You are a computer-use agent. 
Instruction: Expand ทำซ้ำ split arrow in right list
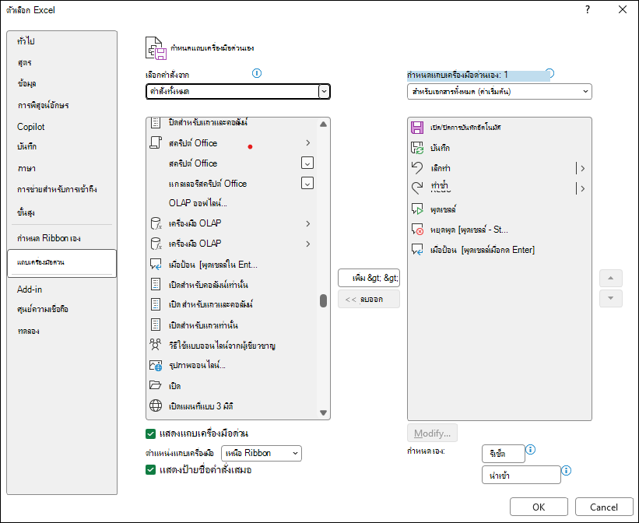click(583, 188)
